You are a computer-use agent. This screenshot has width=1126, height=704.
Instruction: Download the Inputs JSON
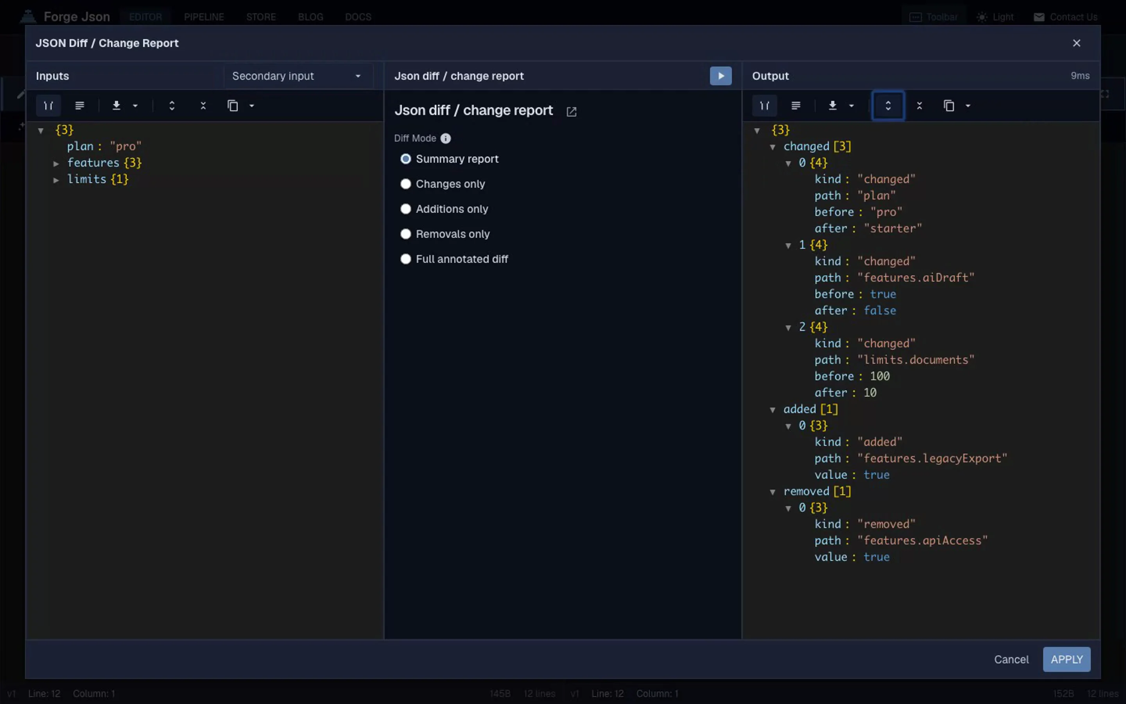[x=117, y=106]
